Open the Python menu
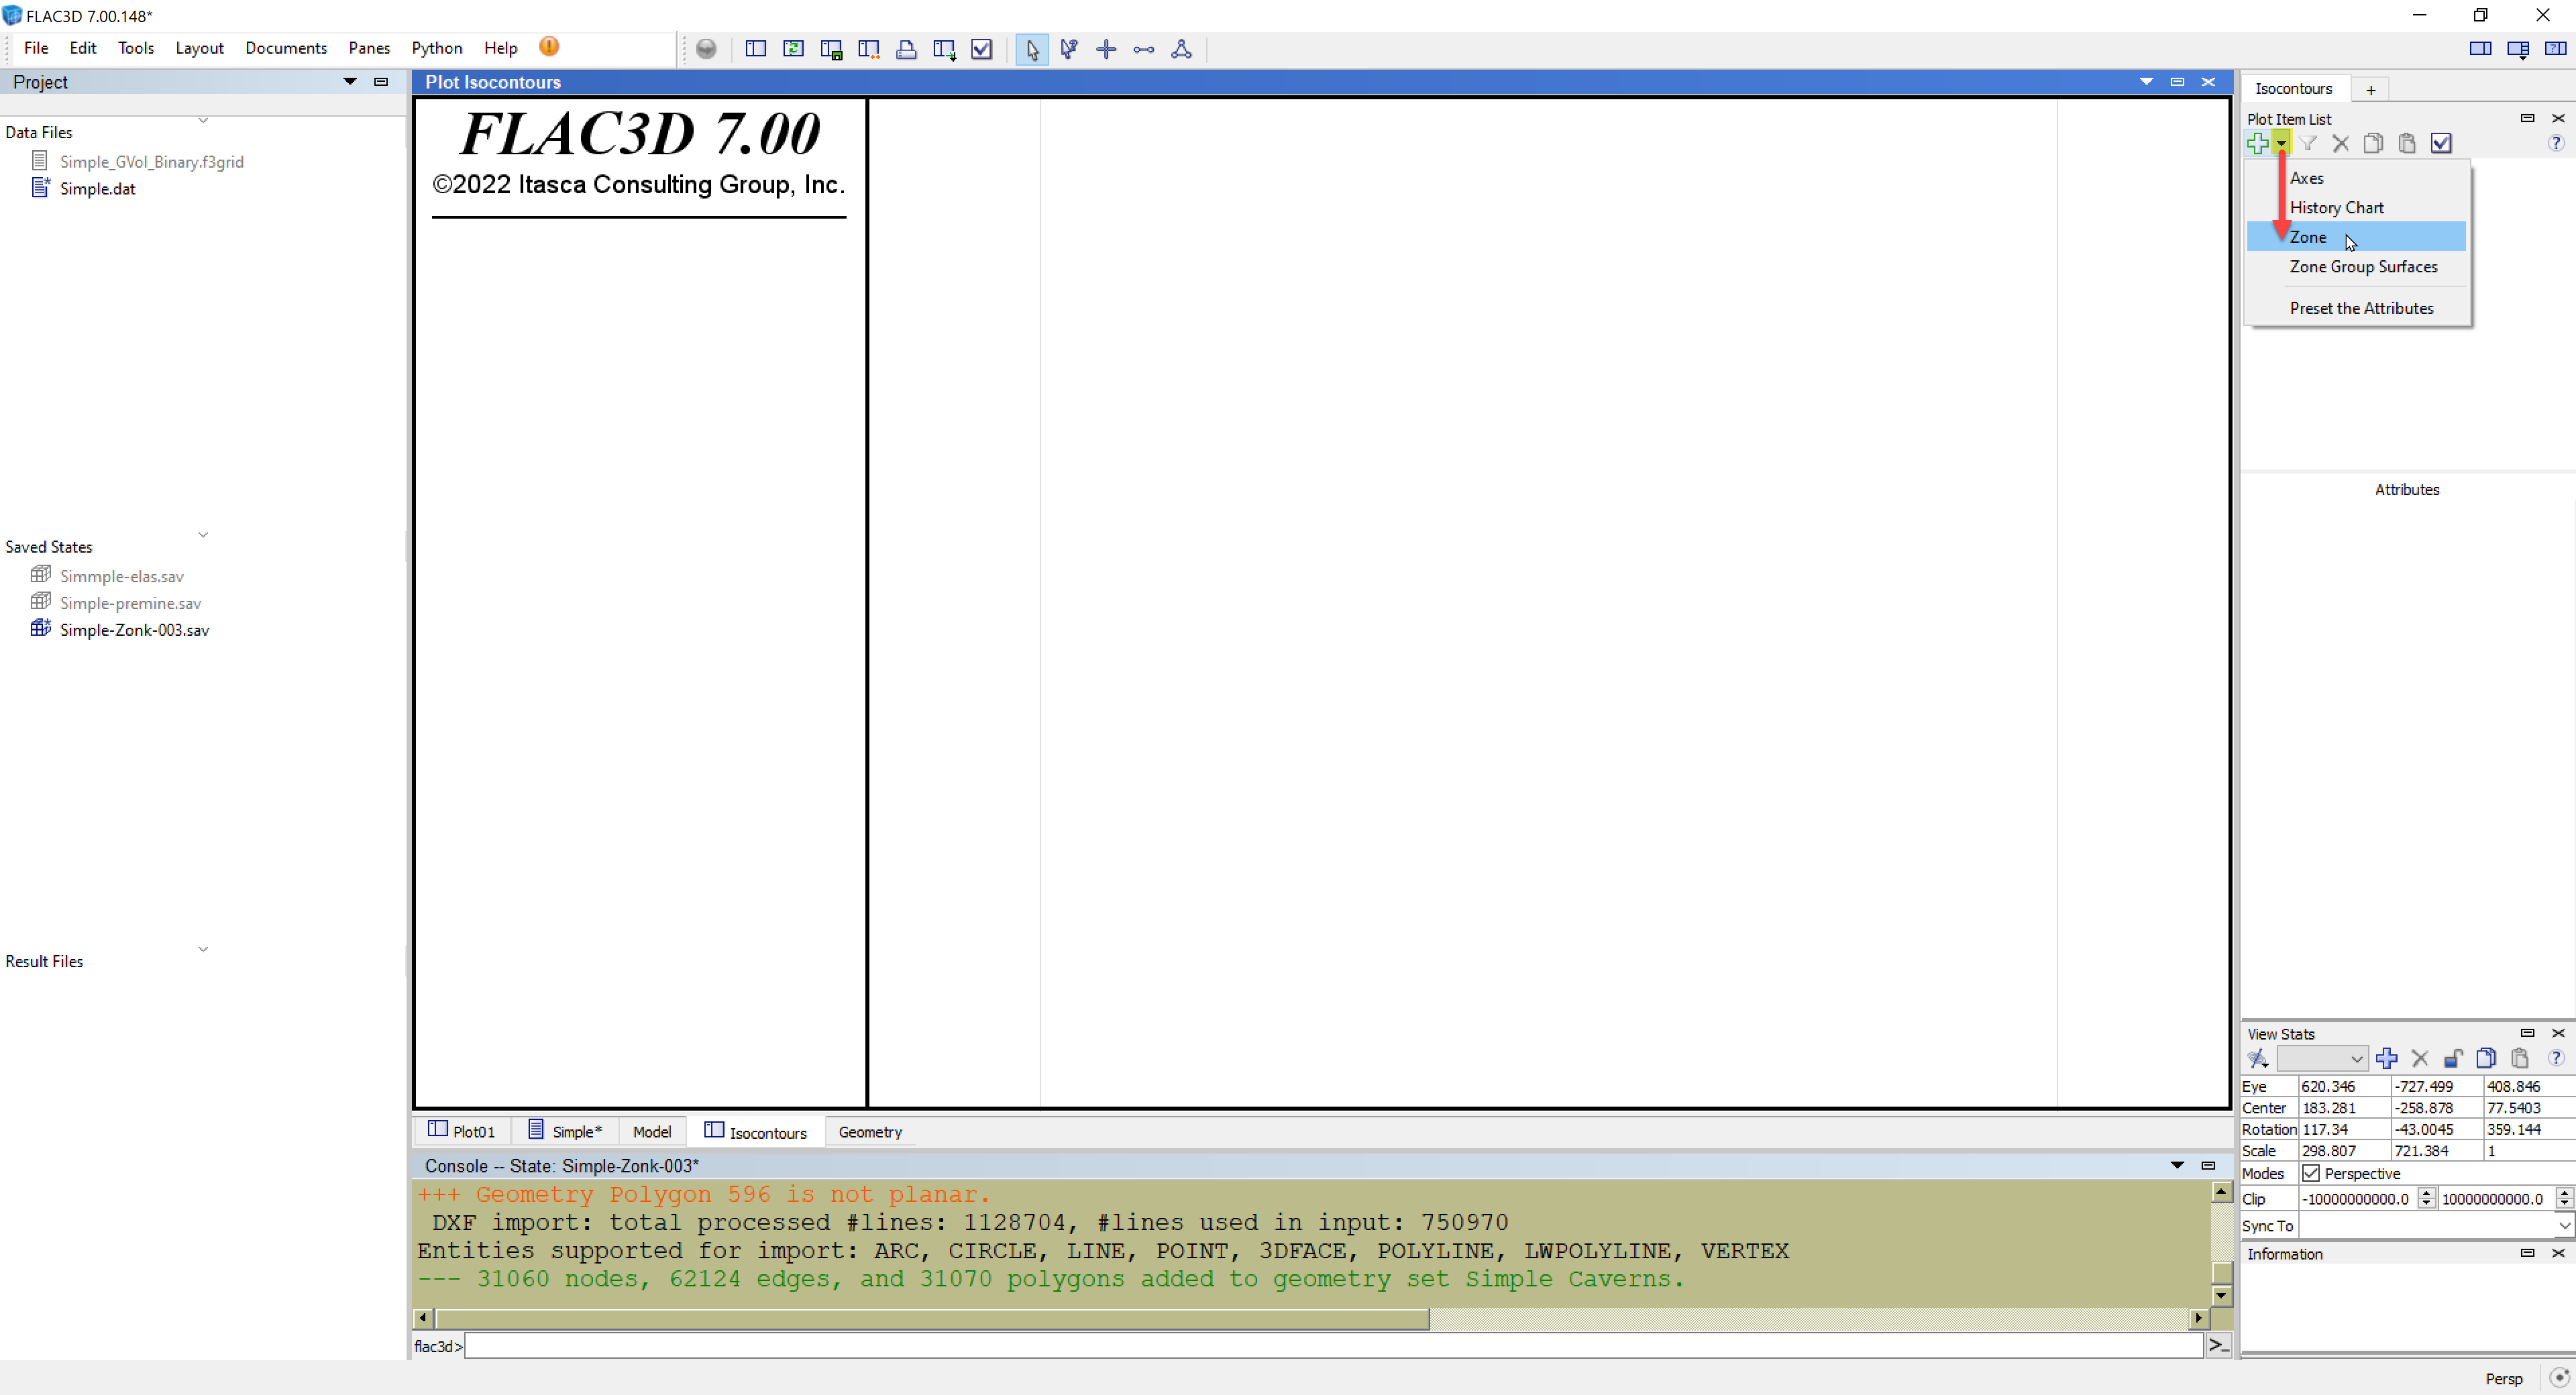Image resolution: width=2576 pixels, height=1395 pixels. (437, 48)
